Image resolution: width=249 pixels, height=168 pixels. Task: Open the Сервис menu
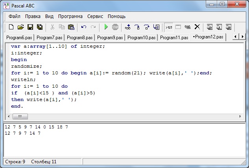pos(95,16)
